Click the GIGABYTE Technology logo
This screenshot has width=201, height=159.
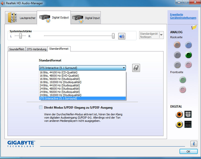21,144
